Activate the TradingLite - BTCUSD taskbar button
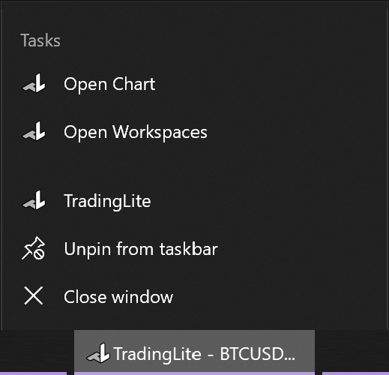 (194, 352)
